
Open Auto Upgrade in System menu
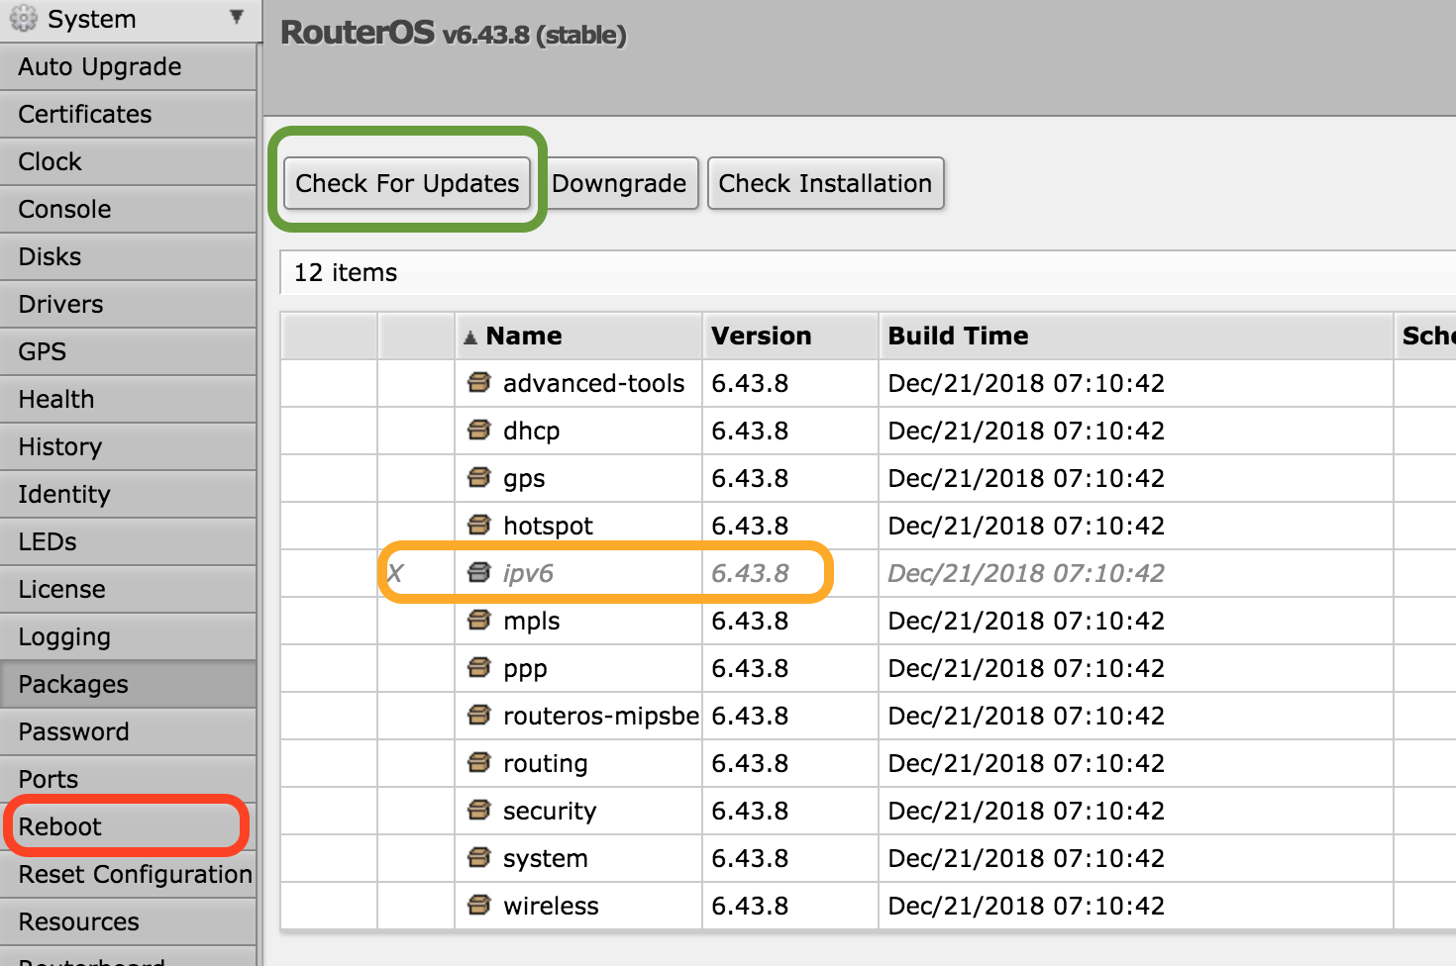point(128,66)
